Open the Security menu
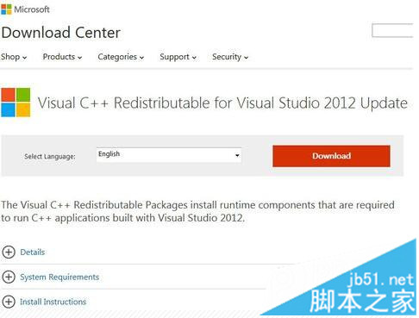 pos(230,57)
